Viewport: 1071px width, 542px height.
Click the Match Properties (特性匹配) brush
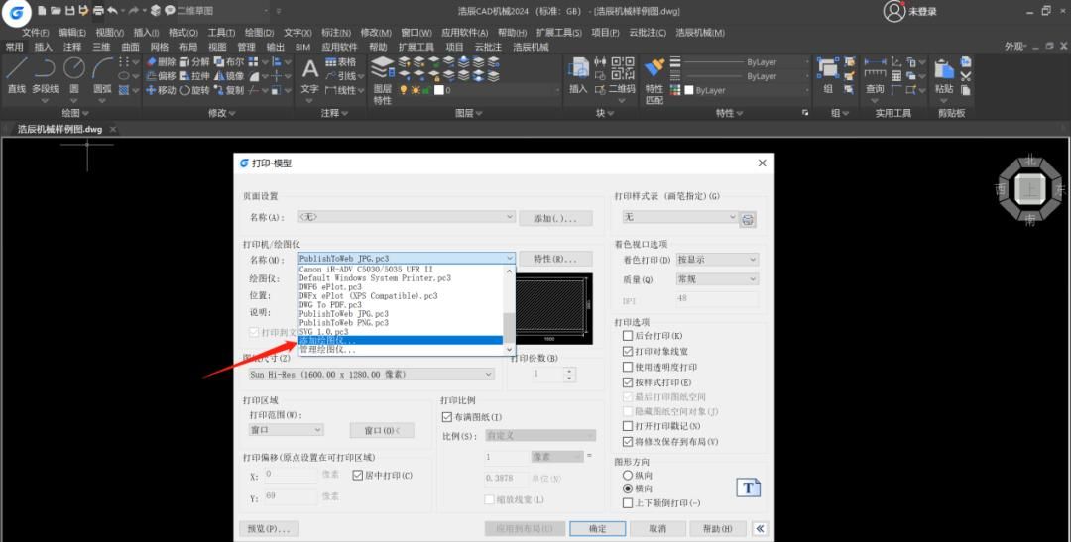[654, 67]
